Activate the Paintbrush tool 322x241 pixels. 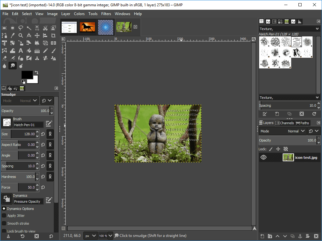53,51
